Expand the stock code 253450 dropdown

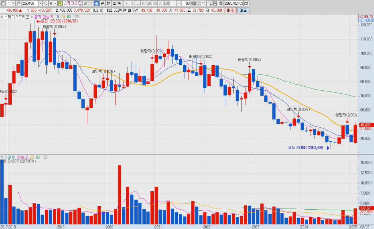pos(41,3)
